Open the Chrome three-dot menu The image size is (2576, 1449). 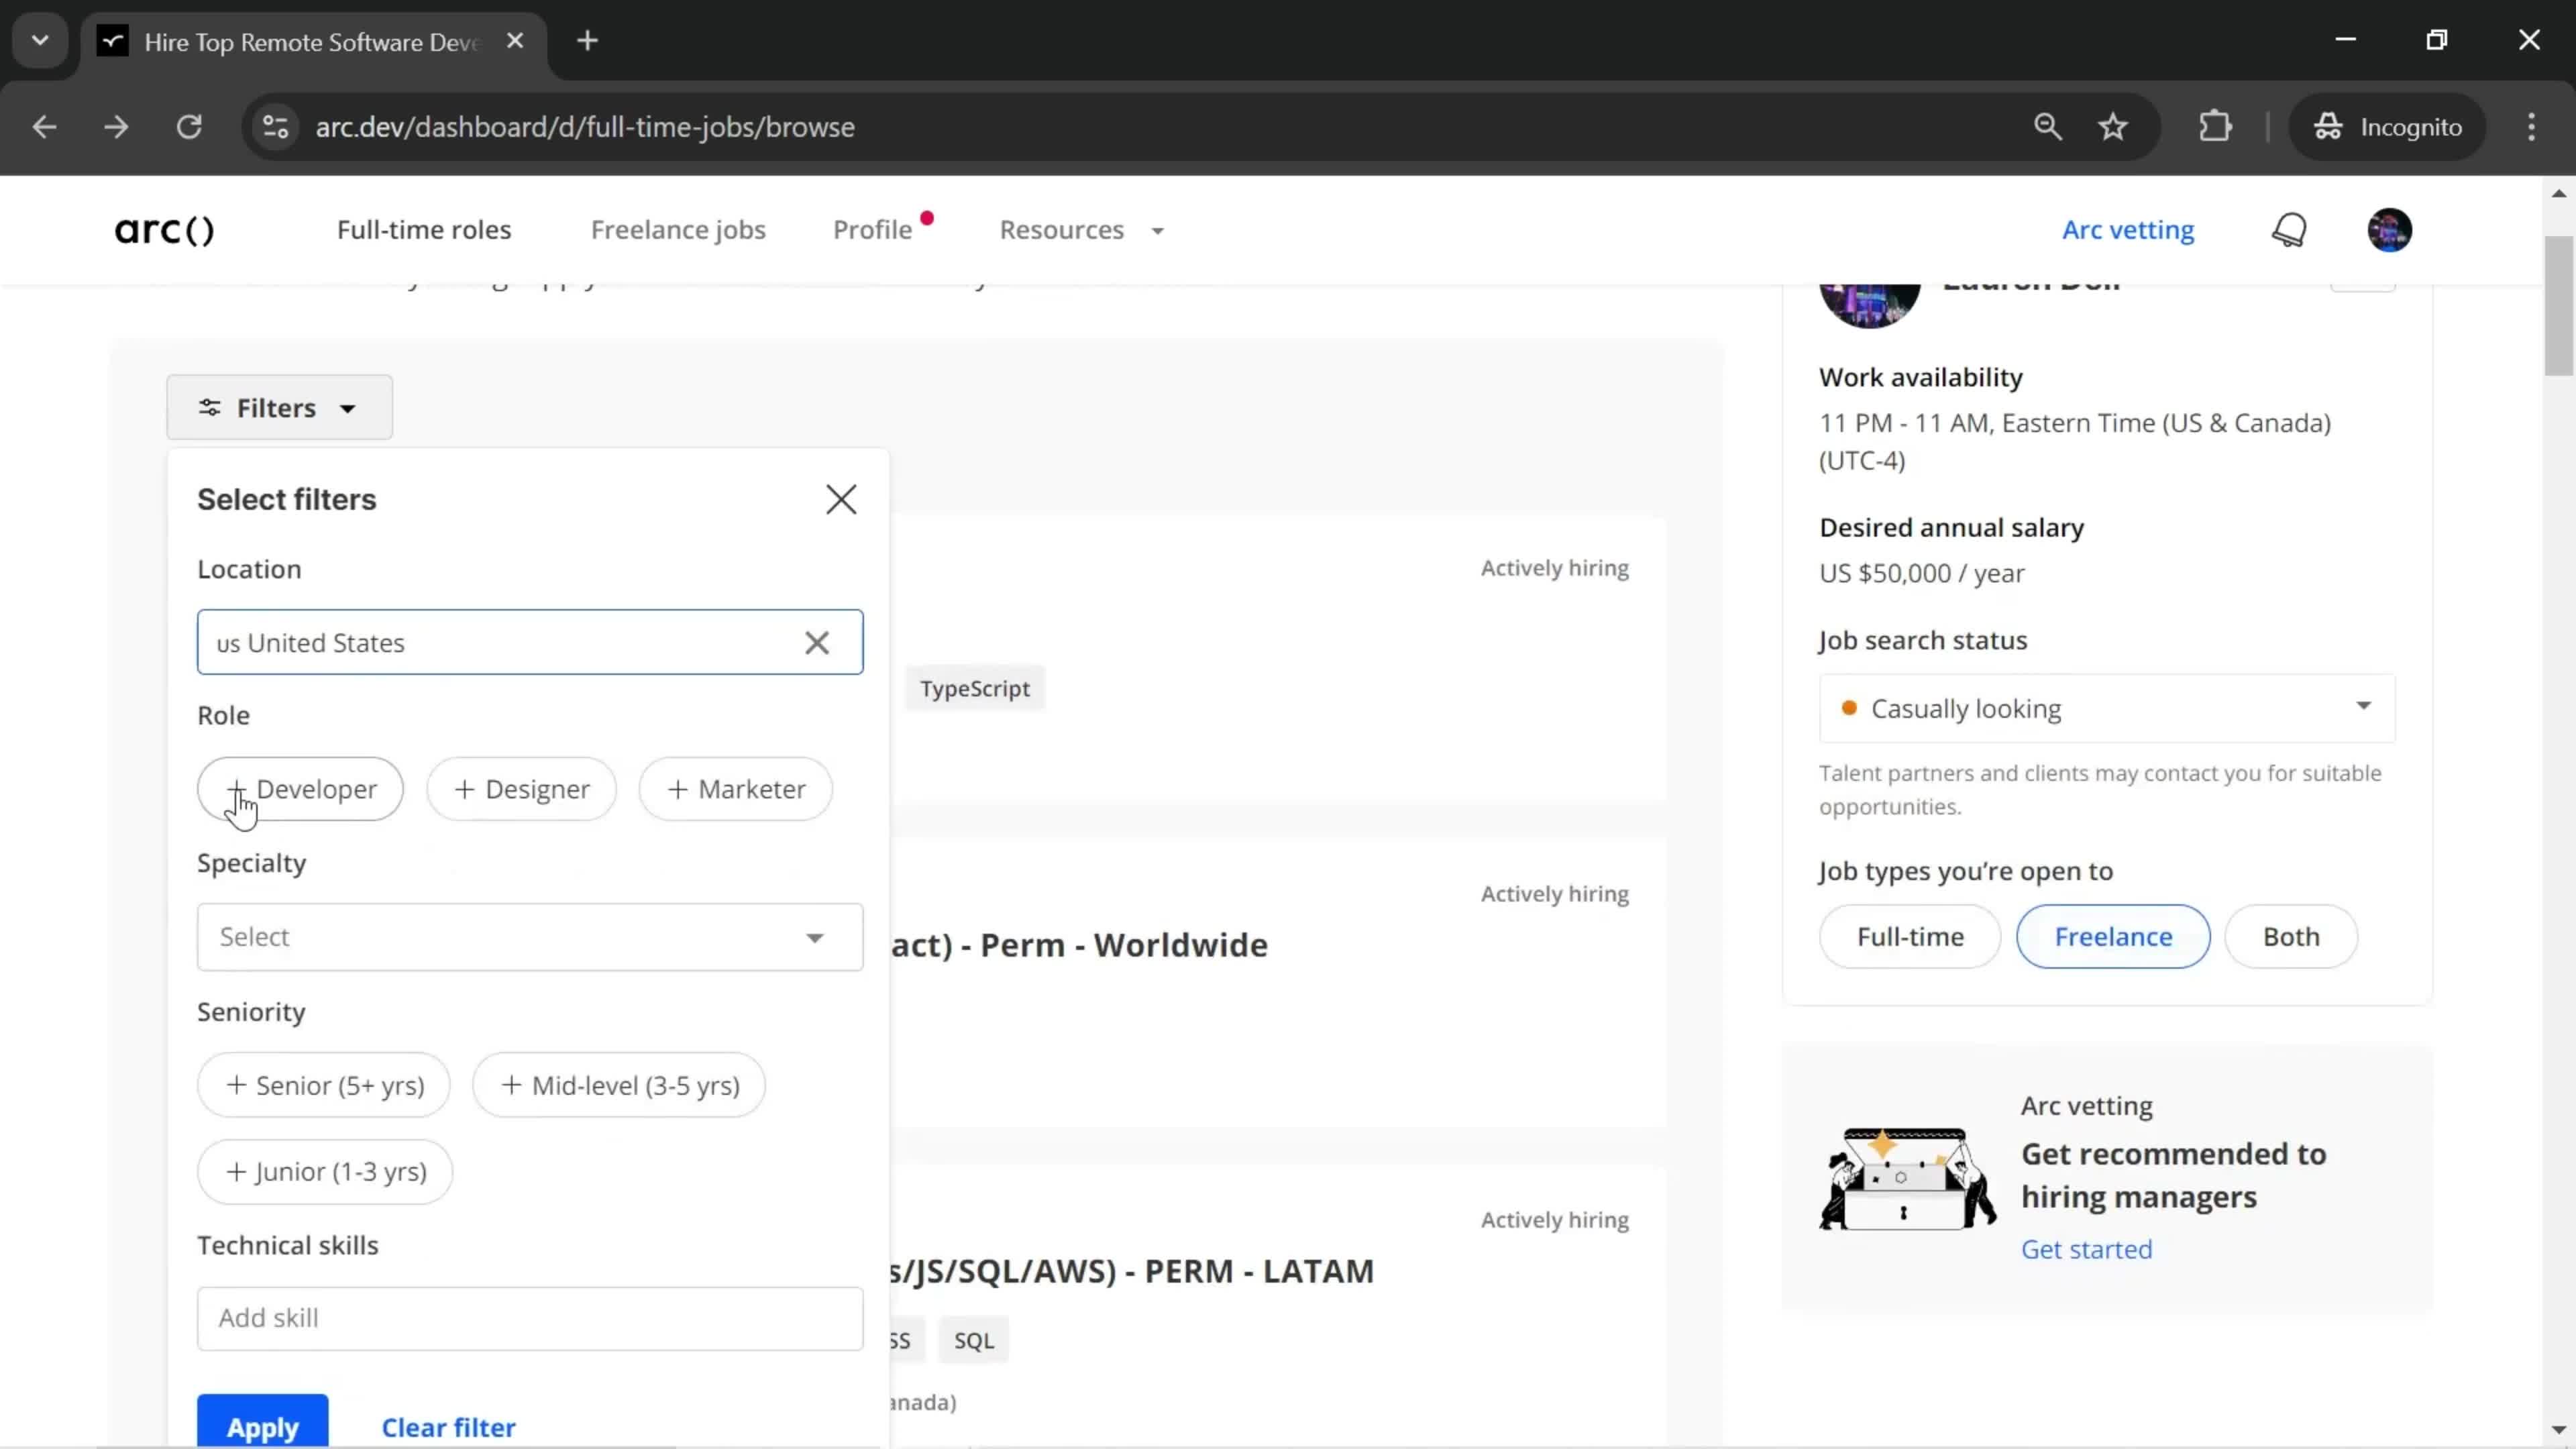tap(2531, 127)
